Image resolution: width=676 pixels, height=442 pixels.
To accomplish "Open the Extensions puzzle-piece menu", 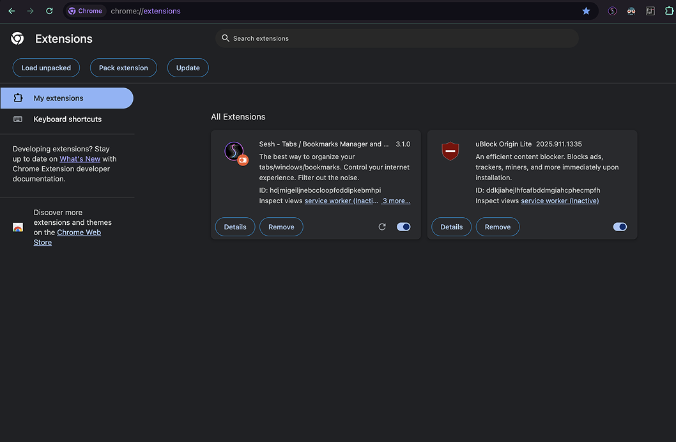I will [669, 11].
